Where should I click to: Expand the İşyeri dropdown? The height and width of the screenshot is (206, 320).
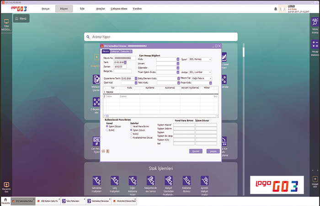[x=210, y=59]
